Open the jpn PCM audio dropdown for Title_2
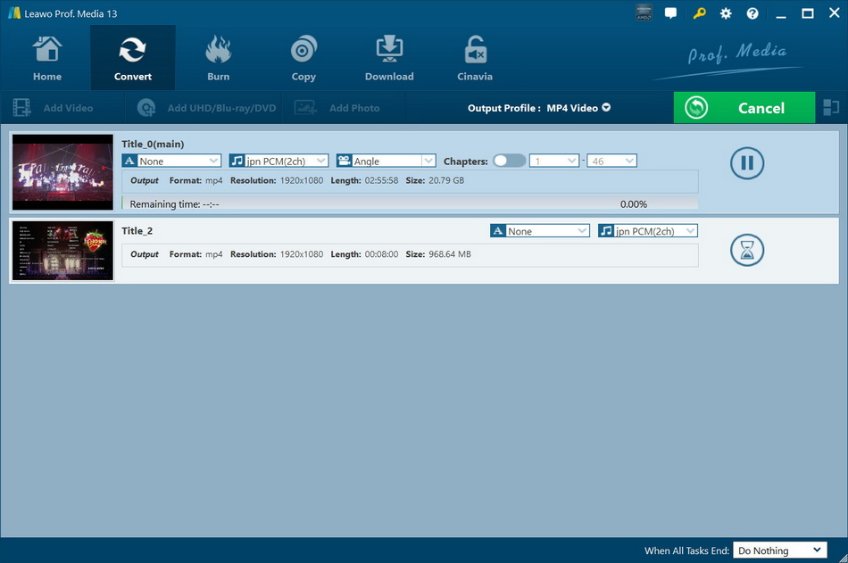Screen dimensions: 848x563 pos(648,231)
